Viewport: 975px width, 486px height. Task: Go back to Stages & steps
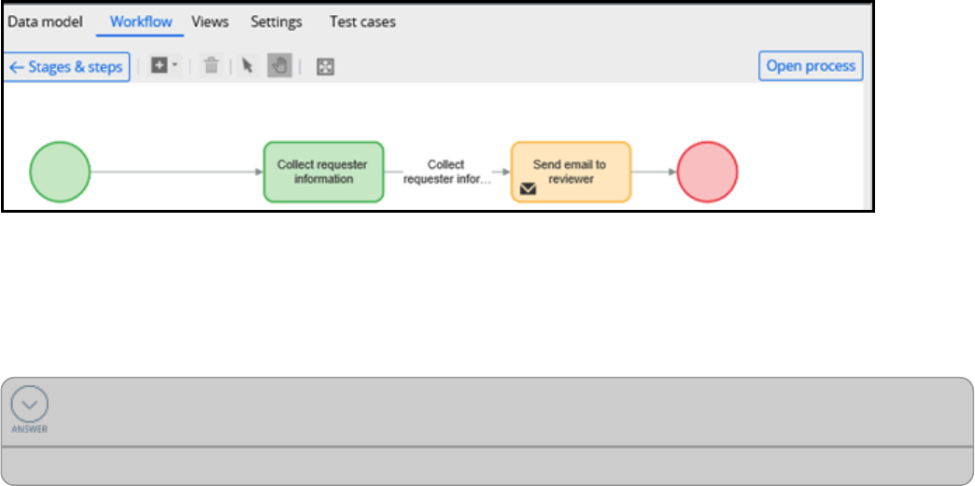[66, 67]
